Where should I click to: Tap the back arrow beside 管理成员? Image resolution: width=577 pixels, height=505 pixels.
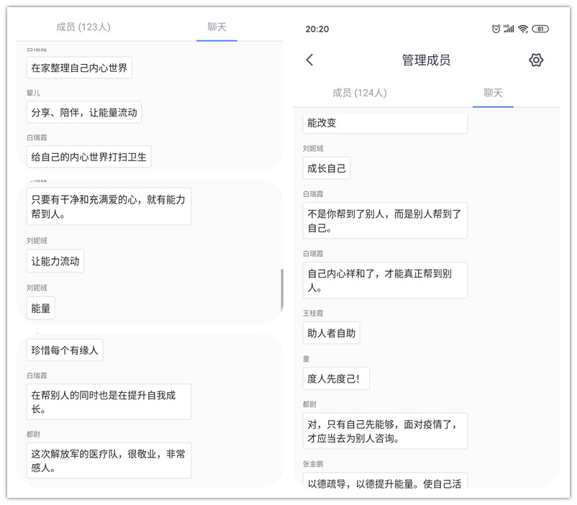[309, 60]
